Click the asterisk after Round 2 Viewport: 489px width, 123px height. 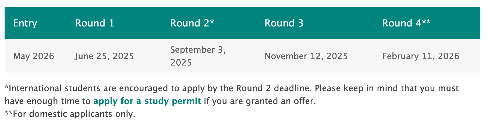click(x=212, y=21)
